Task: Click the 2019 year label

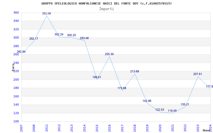Action: [148, 128]
